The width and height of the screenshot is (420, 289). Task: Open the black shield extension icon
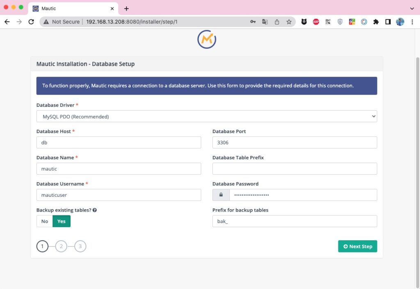[304, 22]
